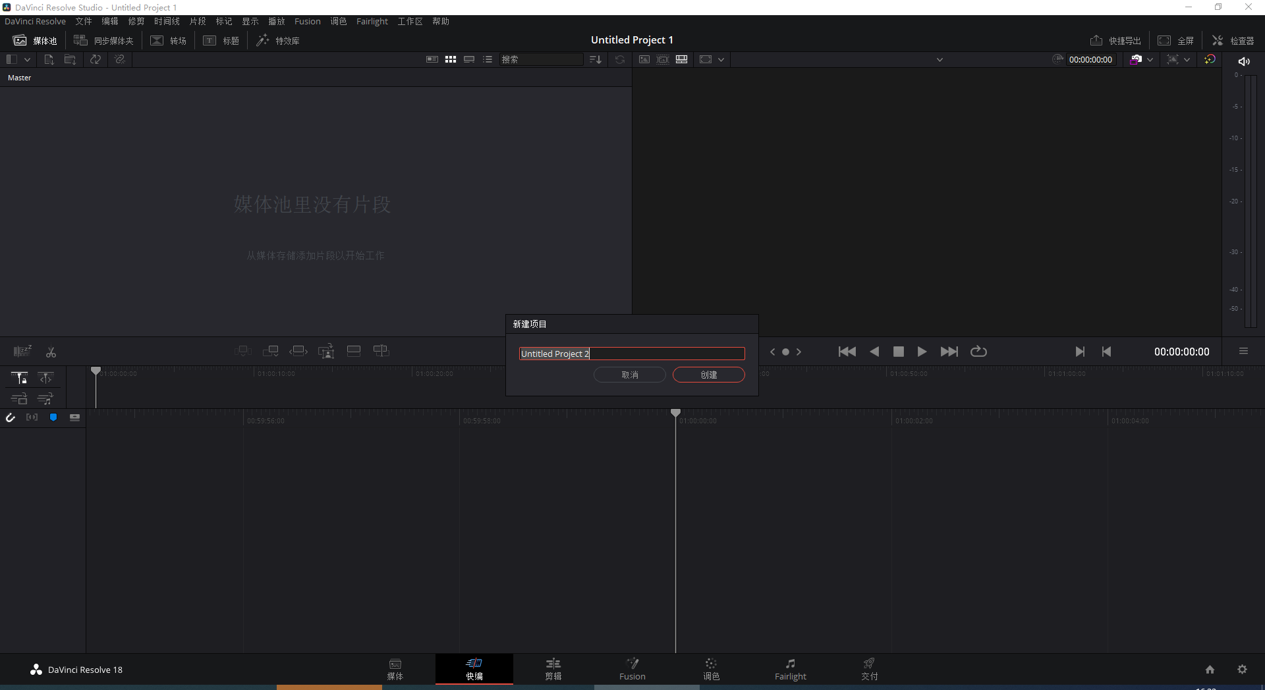Open the 时间线 menu

click(x=167, y=21)
